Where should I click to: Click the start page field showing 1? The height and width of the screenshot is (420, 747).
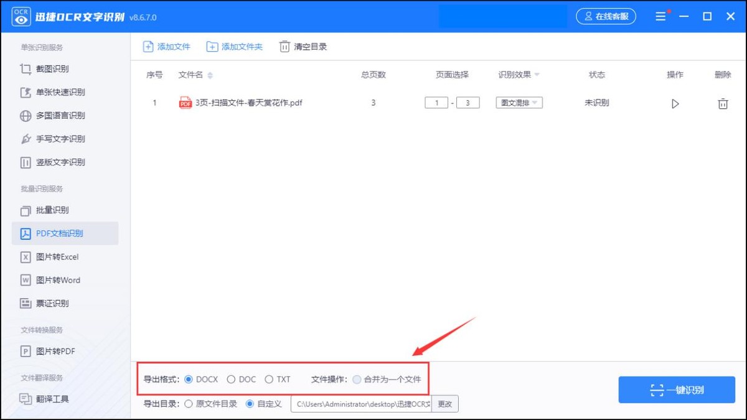coord(436,103)
